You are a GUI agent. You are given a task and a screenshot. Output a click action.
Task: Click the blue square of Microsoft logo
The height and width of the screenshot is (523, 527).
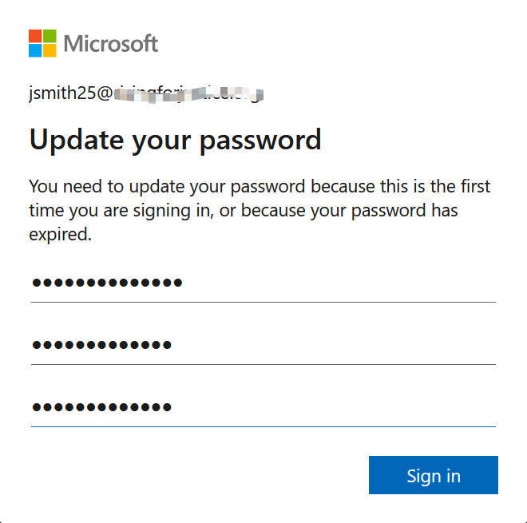click(35, 51)
